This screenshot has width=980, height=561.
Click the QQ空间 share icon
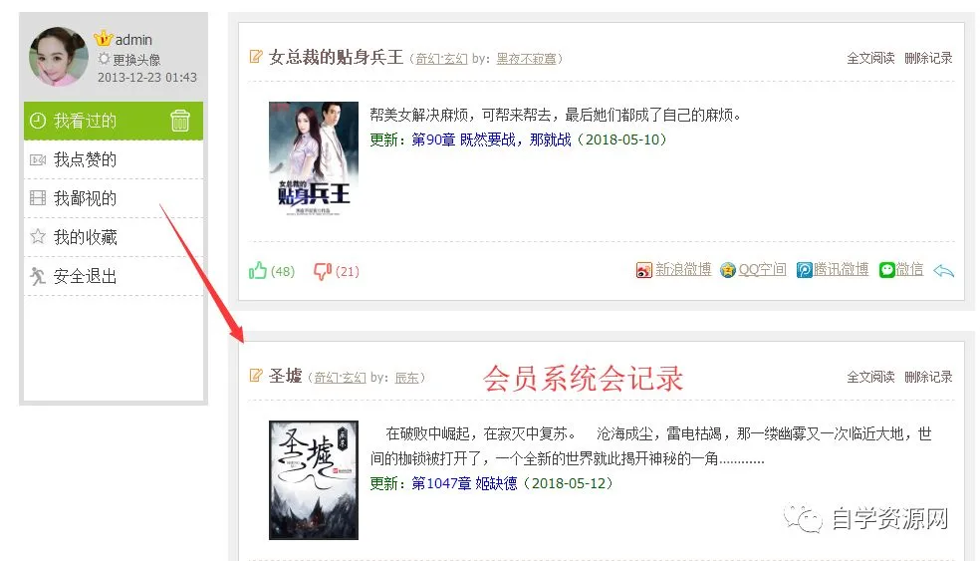pyautogui.click(x=727, y=270)
